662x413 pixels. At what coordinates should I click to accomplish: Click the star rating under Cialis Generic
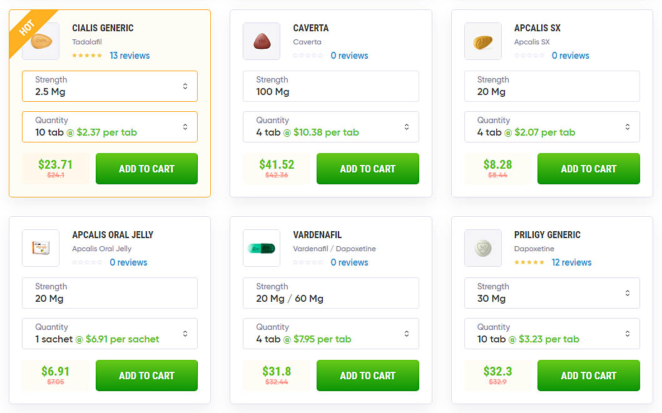87,56
